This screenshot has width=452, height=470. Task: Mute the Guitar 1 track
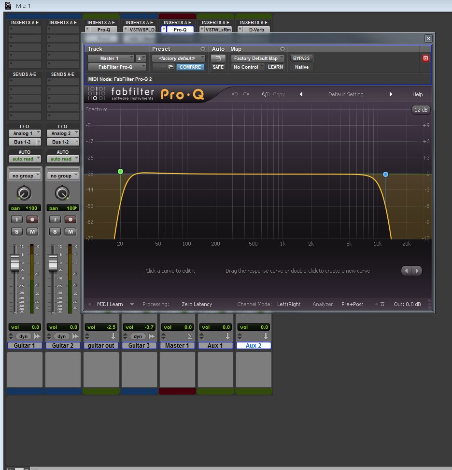32,232
